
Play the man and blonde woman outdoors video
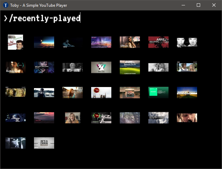[x=187, y=67]
